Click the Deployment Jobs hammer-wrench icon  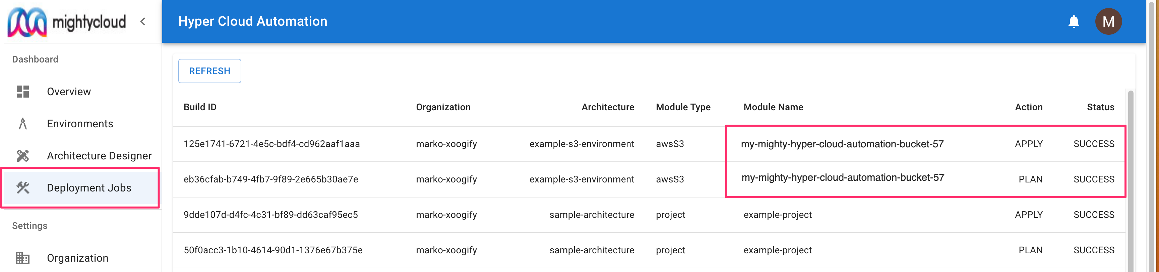pyautogui.click(x=22, y=187)
